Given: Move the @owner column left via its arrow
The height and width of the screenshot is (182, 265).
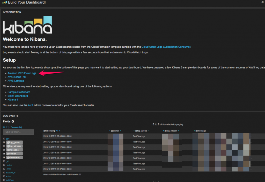Looking at the screenshot, I should [x=110, y=131].
